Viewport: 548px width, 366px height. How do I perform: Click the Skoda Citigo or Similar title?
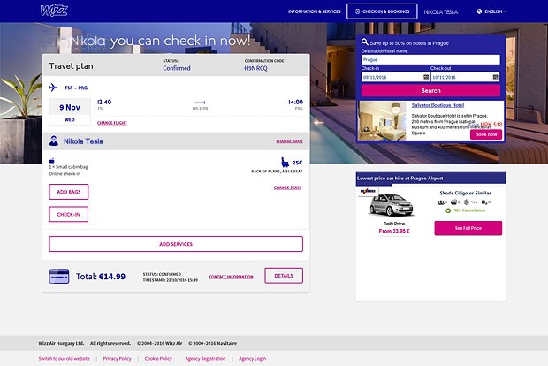point(465,193)
